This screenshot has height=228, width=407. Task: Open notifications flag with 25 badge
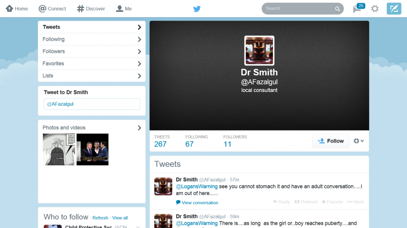coord(359,8)
